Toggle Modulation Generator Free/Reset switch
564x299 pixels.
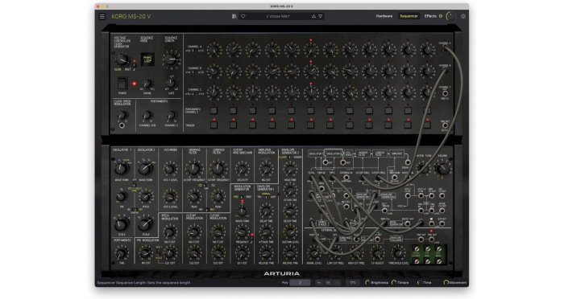(242, 197)
